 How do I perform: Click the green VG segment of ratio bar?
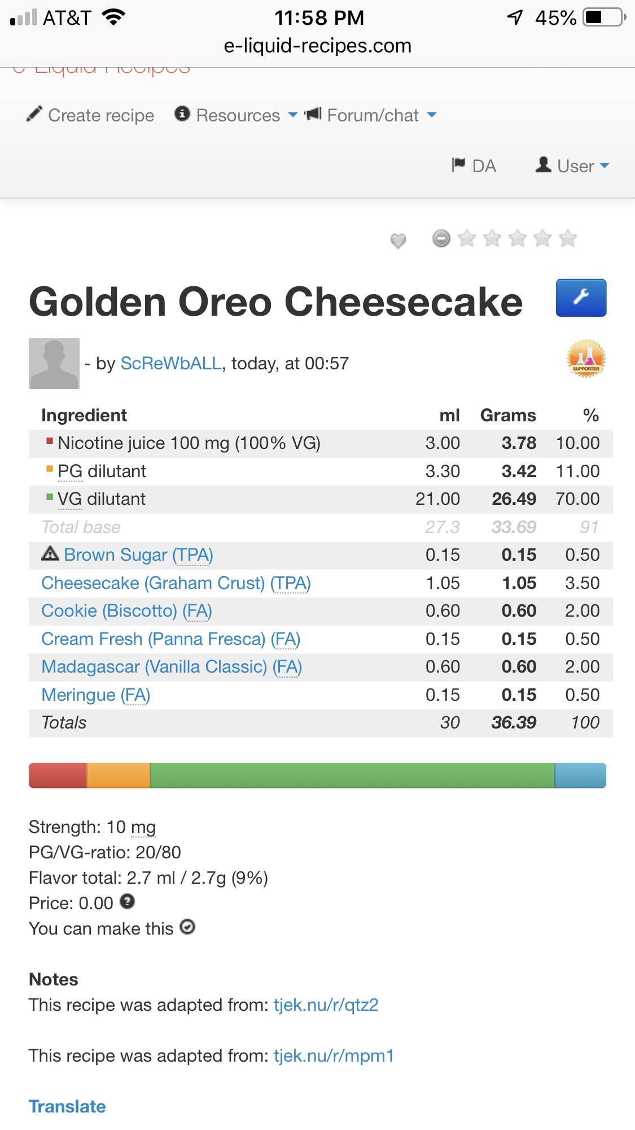(352, 775)
